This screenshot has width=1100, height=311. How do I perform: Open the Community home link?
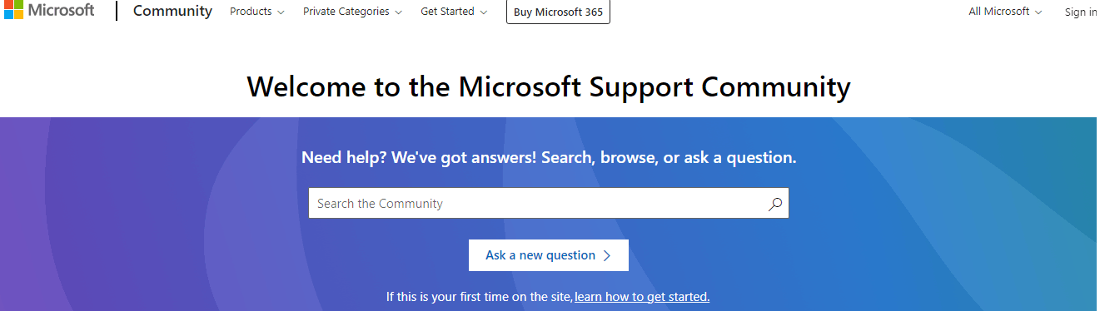(172, 12)
